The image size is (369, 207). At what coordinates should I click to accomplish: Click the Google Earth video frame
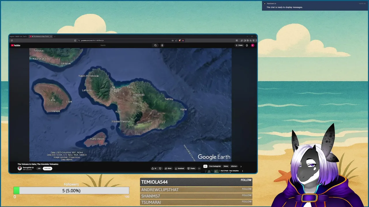tap(130, 105)
